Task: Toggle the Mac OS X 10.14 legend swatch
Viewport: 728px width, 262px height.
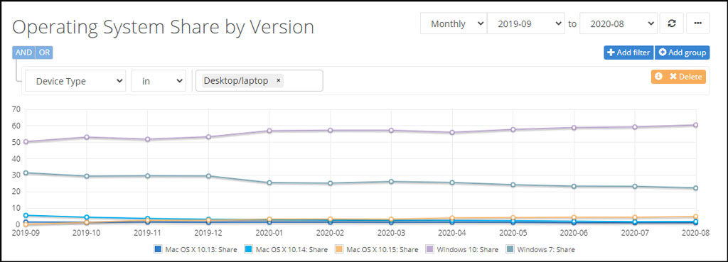Action: (248, 249)
